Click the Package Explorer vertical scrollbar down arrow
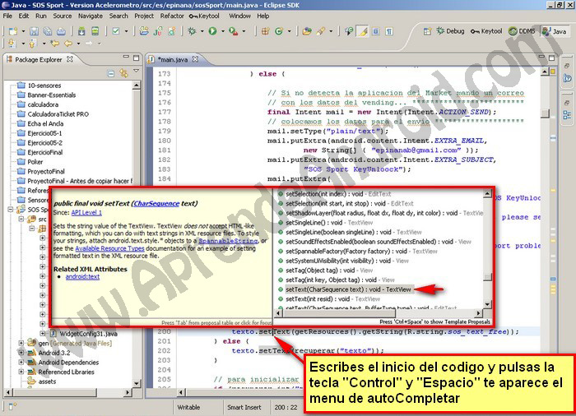 [137, 383]
